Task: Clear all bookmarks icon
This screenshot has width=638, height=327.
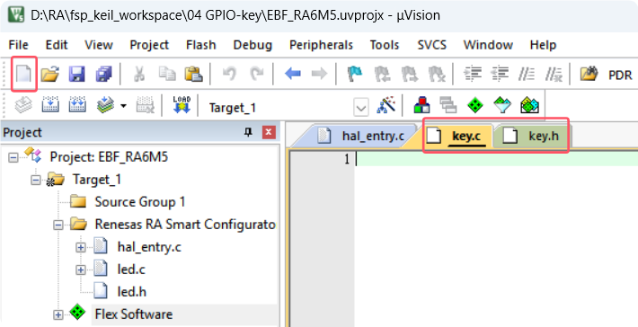Action: click(437, 75)
